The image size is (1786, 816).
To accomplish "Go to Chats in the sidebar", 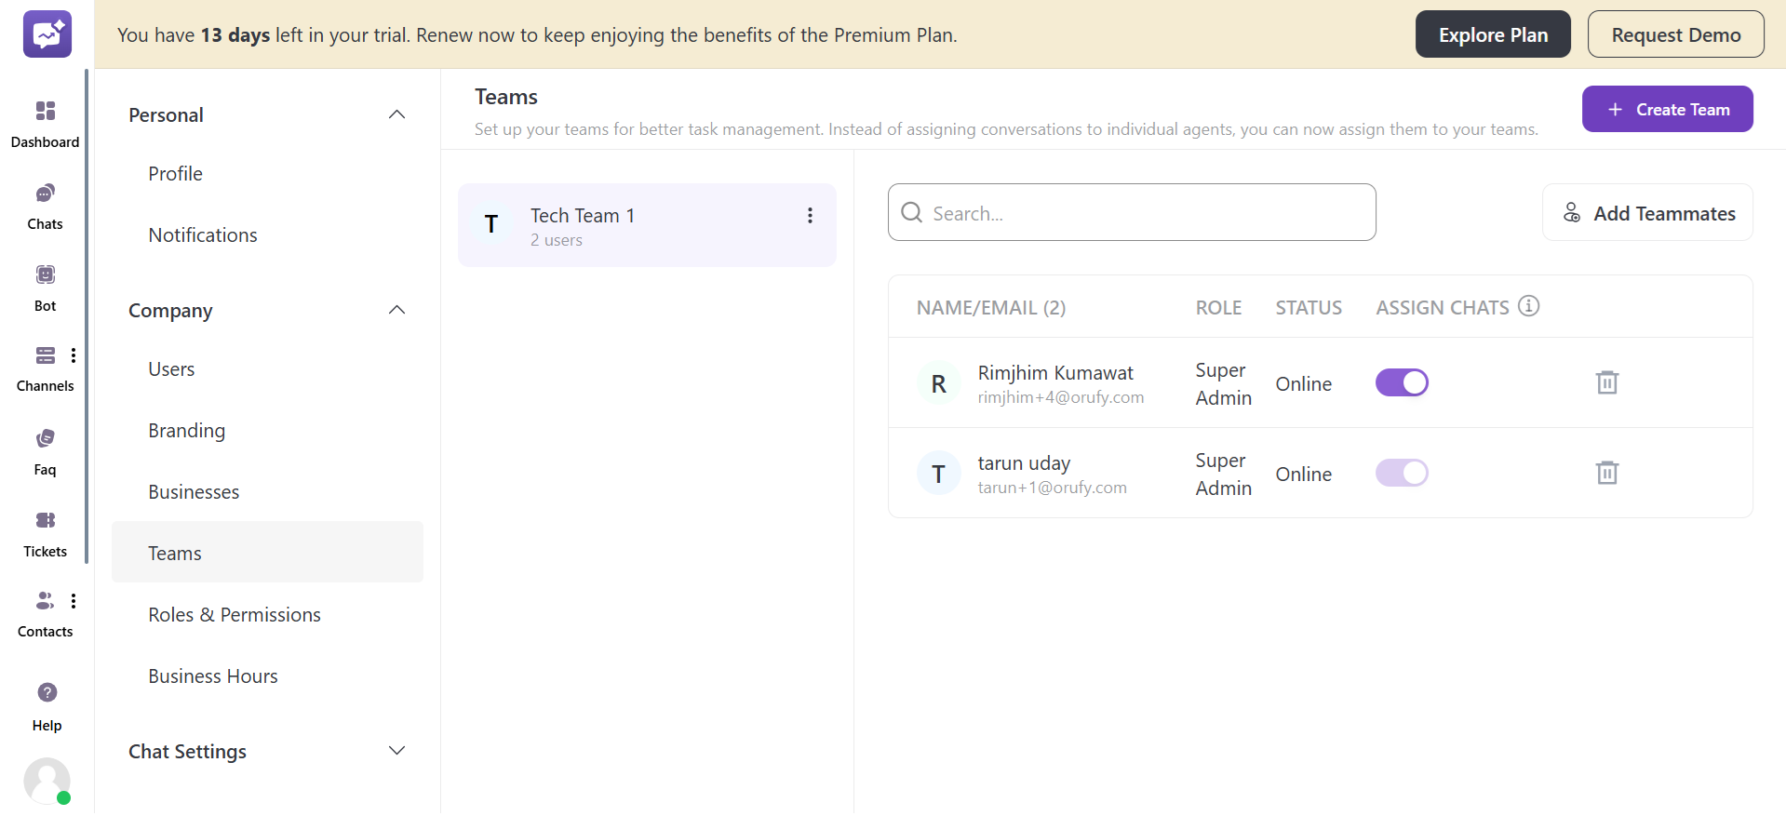I will tap(45, 194).
